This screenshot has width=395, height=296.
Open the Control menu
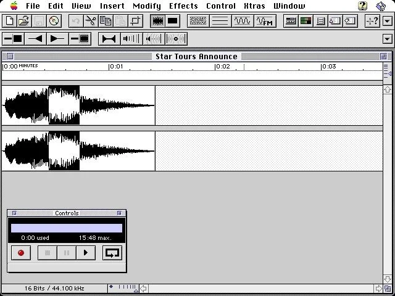(x=221, y=6)
